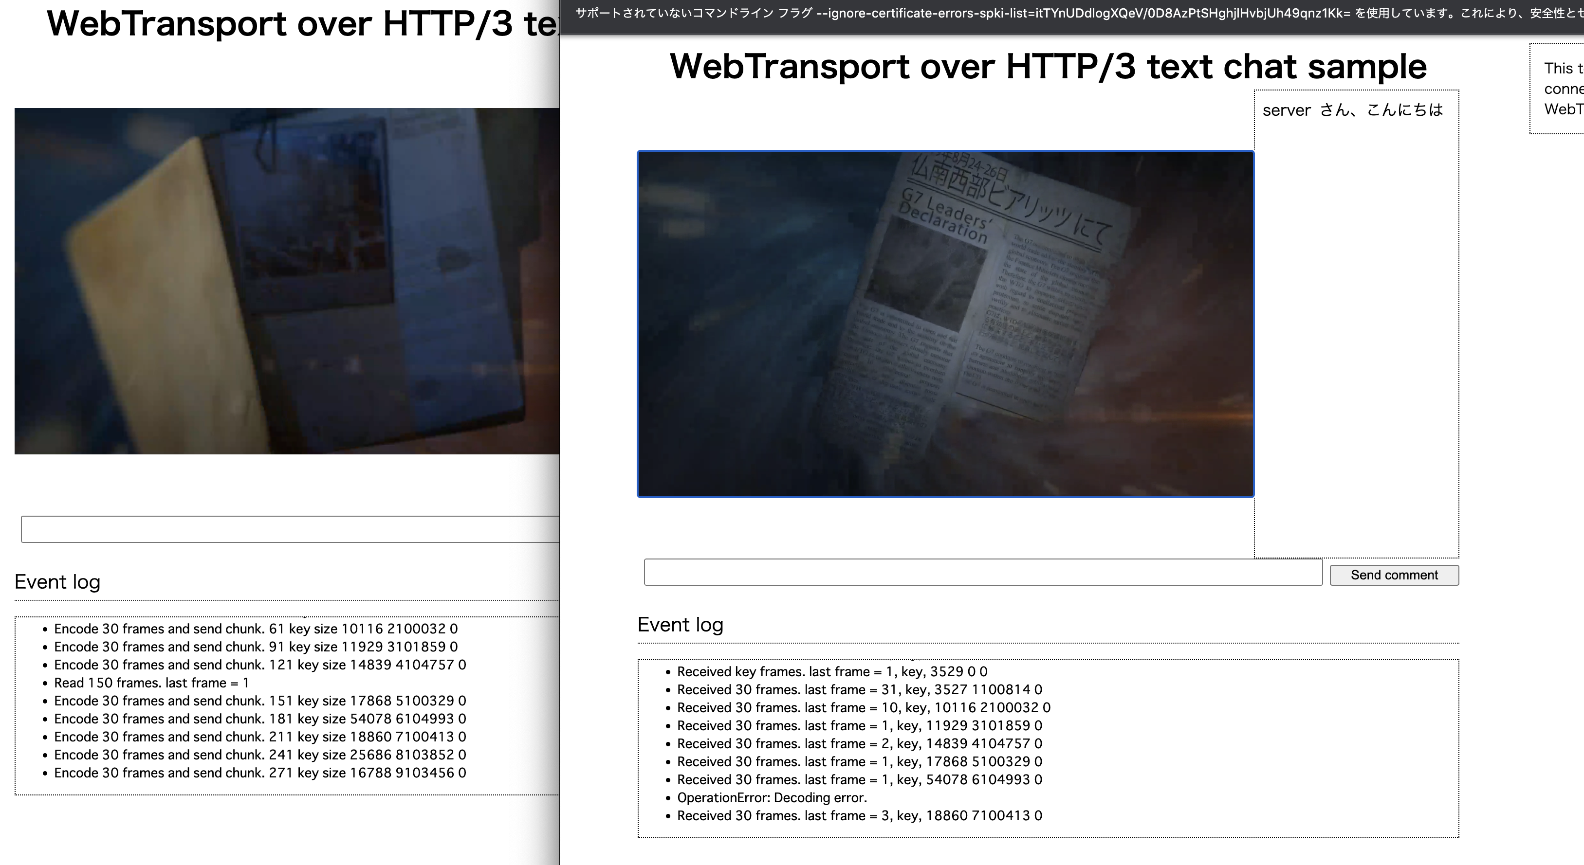This screenshot has height=865, width=1584.
Task: Select the Received log entry with 14839 4104757
Action: click(x=860, y=743)
